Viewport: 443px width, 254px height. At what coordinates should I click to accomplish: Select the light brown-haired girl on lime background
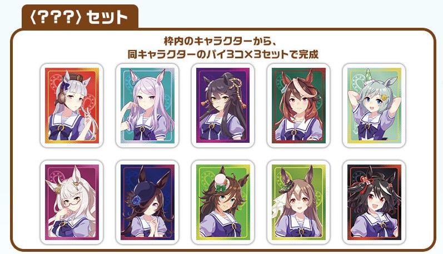[x=298, y=202]
